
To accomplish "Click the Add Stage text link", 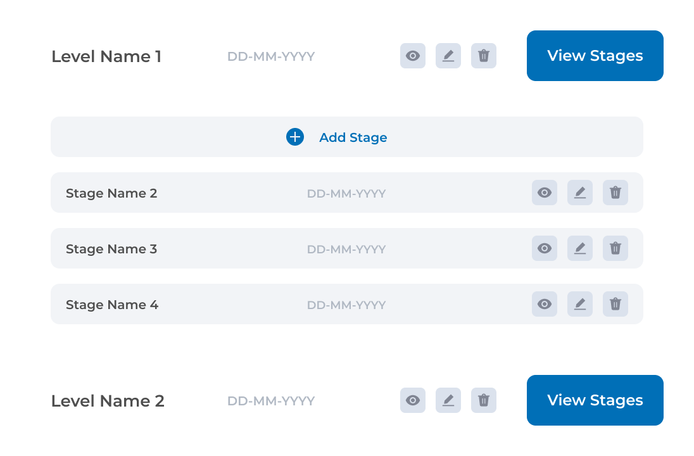I will click(x=353, y=137).
